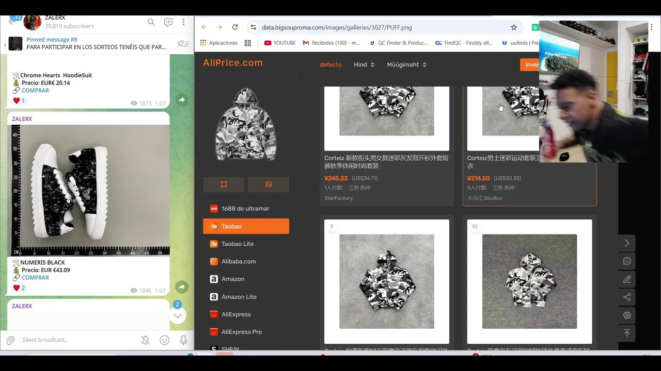
Task: Select AliExpress source
Action: coord(246,314)
